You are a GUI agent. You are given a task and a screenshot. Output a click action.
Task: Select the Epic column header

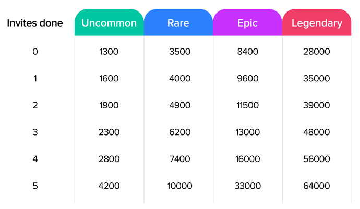coord(247,22)
